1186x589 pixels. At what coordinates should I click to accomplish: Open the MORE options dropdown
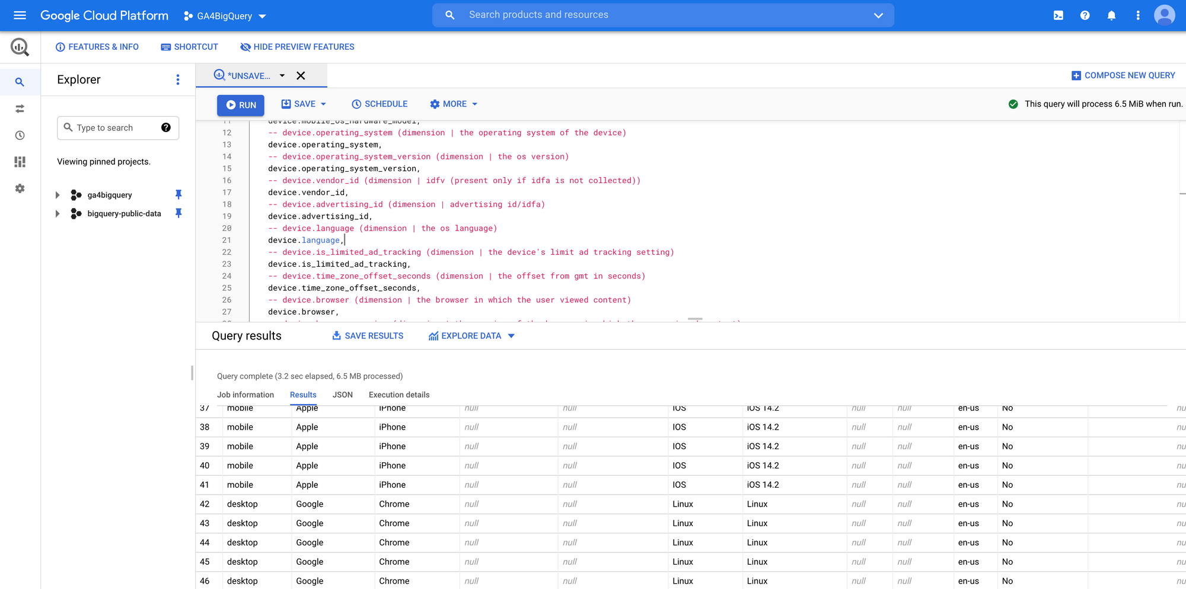pyautogui.click(x=454, y=104)
